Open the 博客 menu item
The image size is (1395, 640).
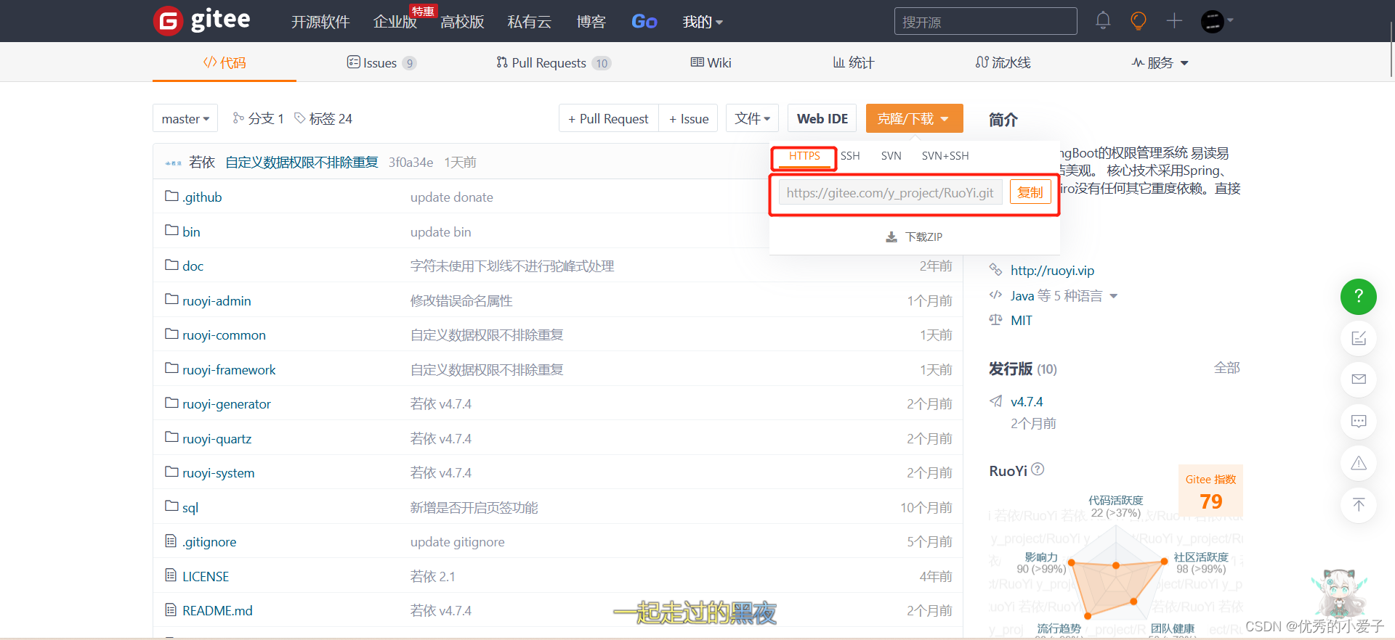(x=591, y=22)
